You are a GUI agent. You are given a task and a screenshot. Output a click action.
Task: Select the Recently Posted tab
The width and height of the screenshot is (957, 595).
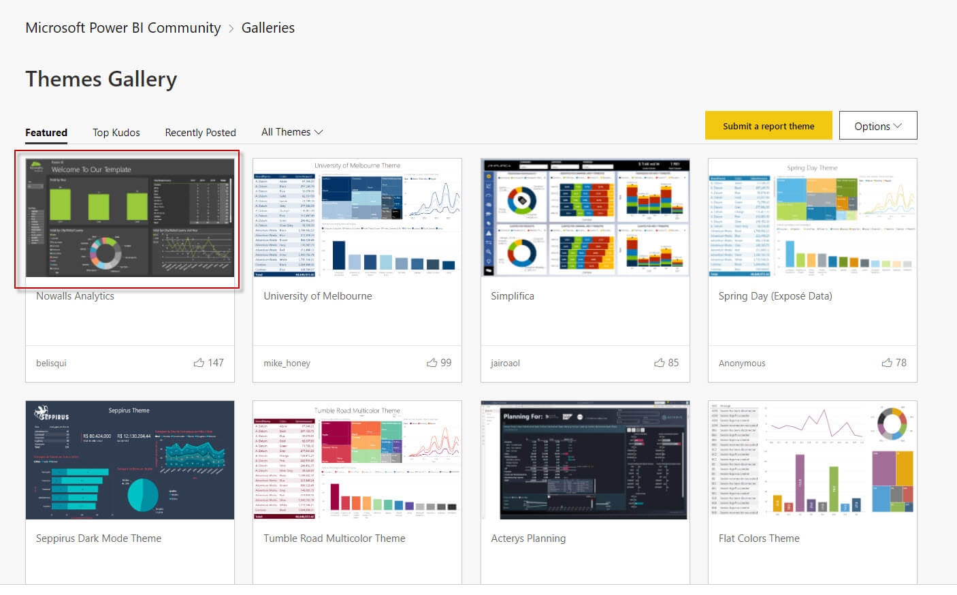coord(200,133)
